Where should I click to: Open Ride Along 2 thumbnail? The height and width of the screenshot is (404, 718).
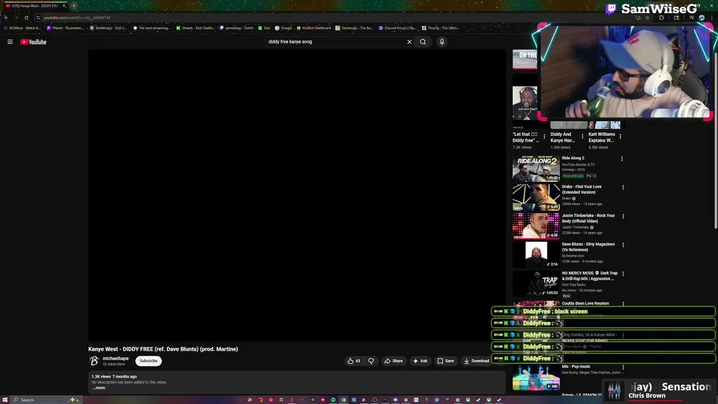tap(536, 168)
